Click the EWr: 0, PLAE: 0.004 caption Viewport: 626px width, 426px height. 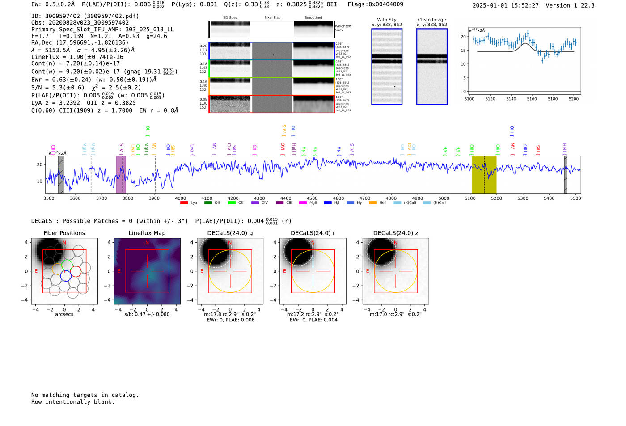[313, 320]
